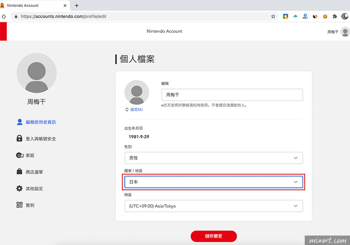
Task: Click the family faces sidebar icon
Action: 20,155
